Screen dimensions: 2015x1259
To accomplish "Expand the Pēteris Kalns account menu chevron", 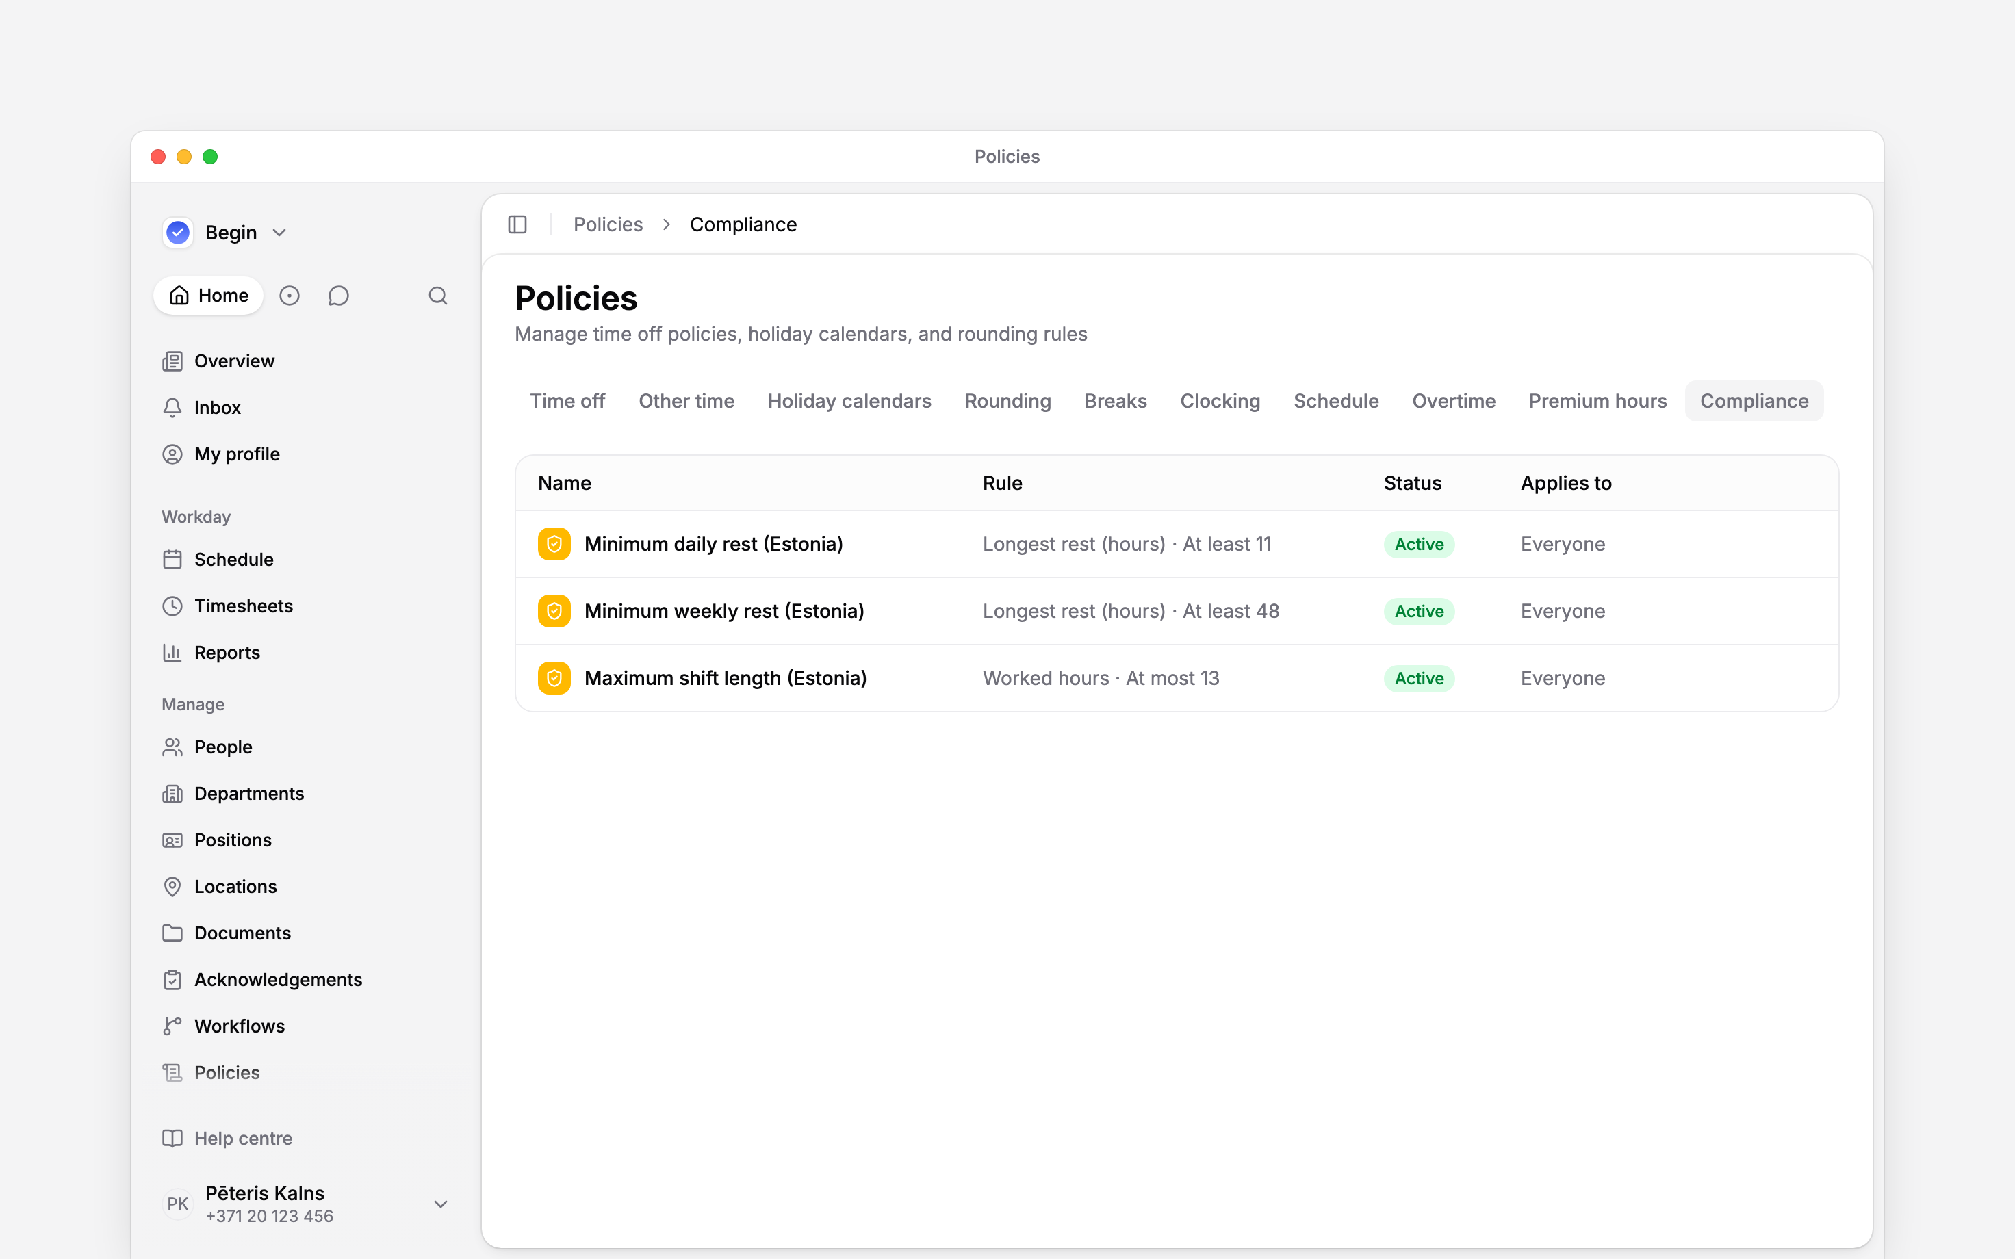I will pyautogui.click(x=441, y=1204).
